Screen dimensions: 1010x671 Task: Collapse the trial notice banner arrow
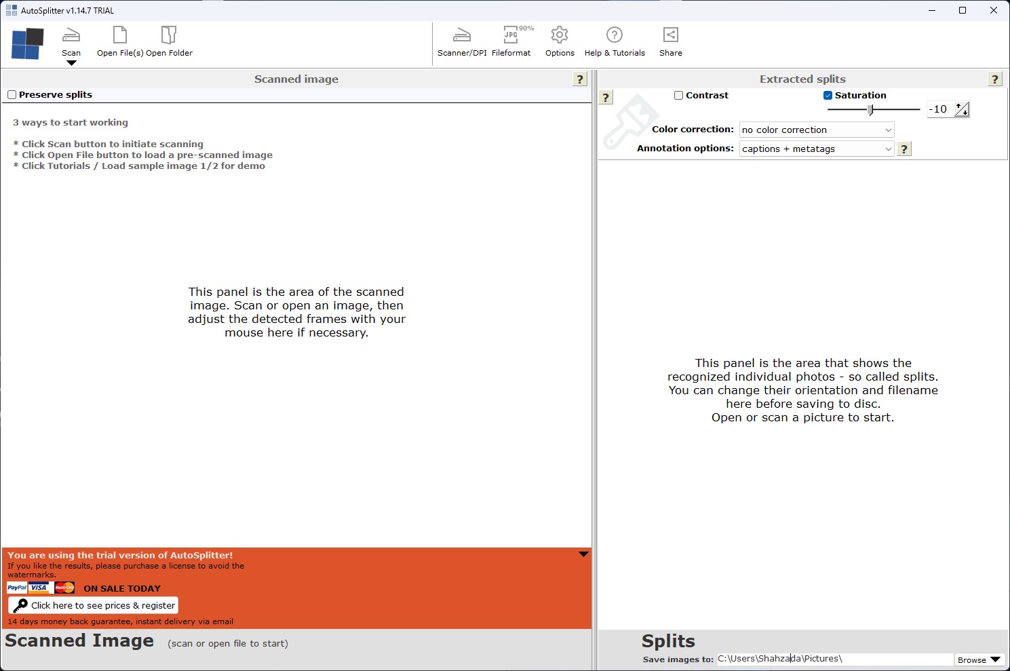click(583, 554)
